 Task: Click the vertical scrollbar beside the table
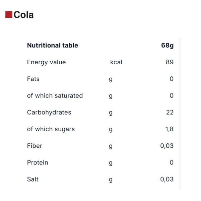coord(180,113)
